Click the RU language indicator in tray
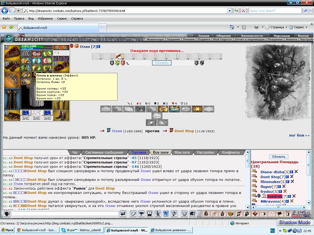 coord(272,231)
